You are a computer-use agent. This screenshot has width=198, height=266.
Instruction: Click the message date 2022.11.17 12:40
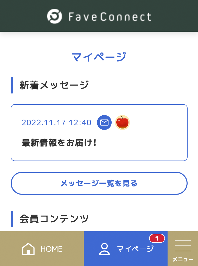click(57, 123)
